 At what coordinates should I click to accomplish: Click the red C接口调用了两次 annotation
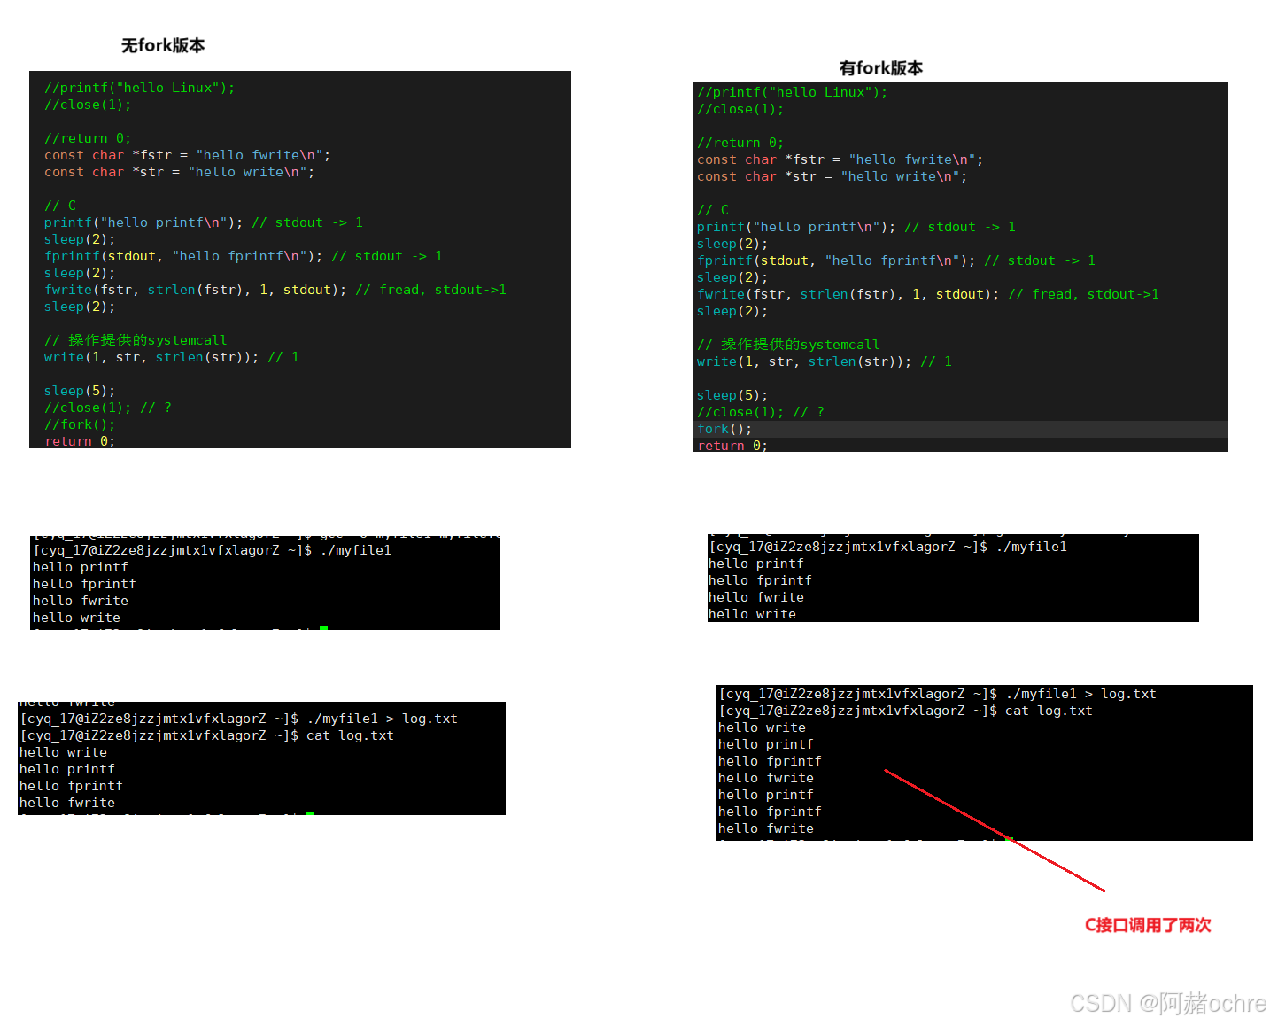point(1147,925)
